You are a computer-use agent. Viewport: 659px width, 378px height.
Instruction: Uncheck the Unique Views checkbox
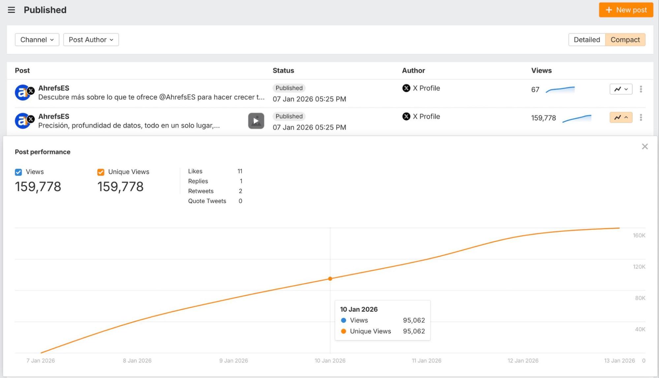pos(101,172)
